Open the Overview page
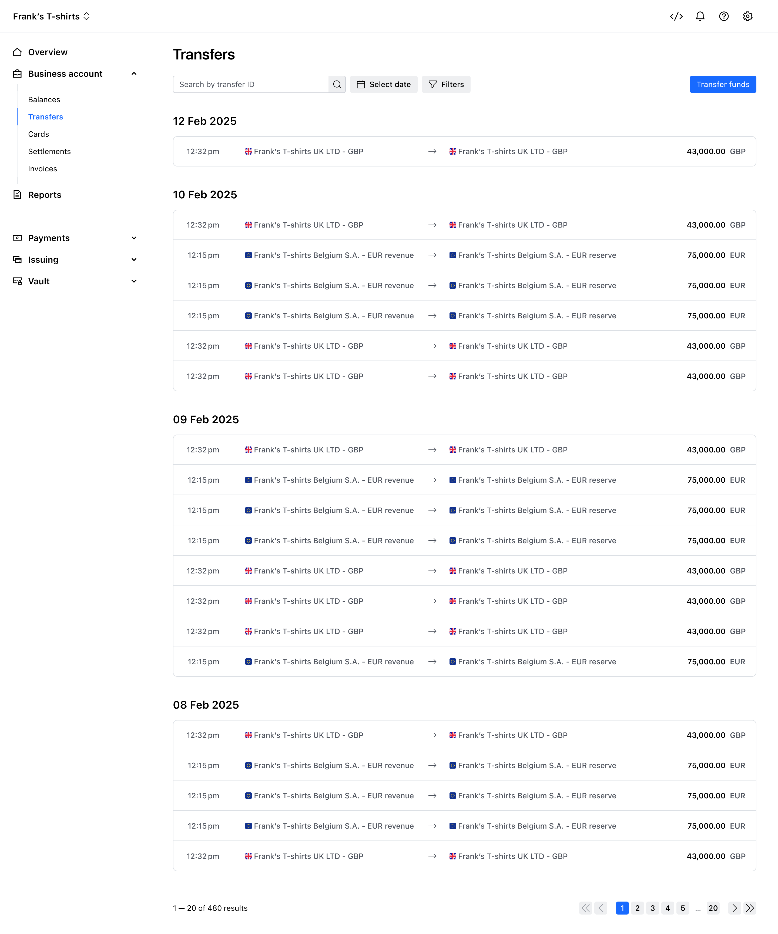This screenshot has height=934, width=778. (48, 52)
